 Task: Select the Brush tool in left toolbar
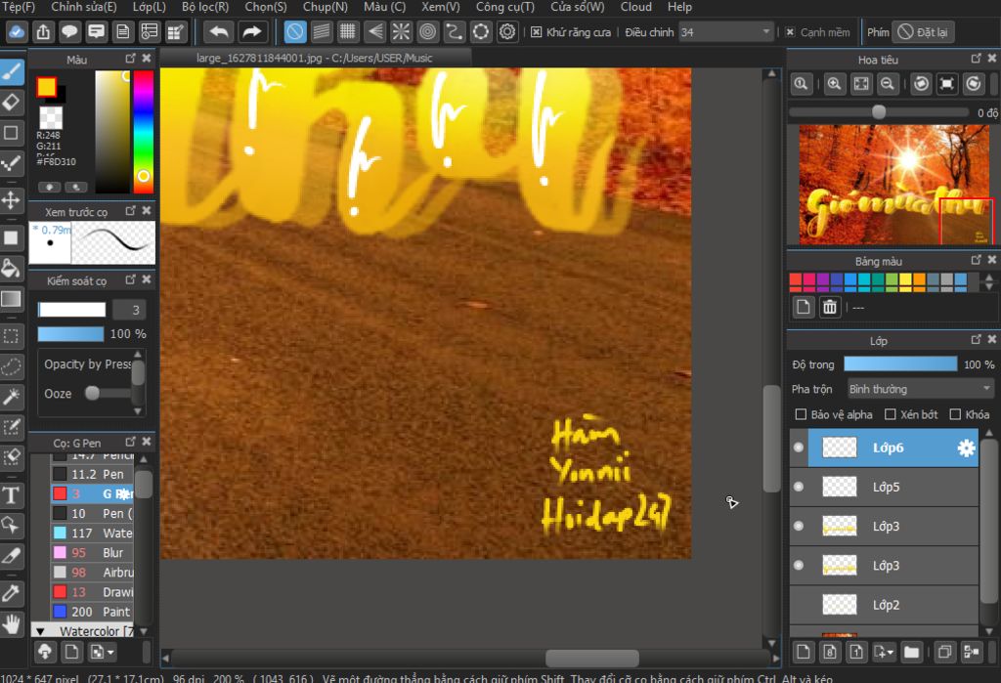tap(12, 71)
